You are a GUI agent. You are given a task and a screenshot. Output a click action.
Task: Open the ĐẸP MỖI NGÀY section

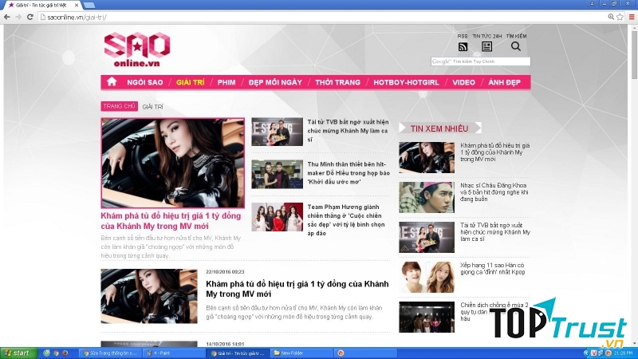pyautogui.click(x=275, y=82)
